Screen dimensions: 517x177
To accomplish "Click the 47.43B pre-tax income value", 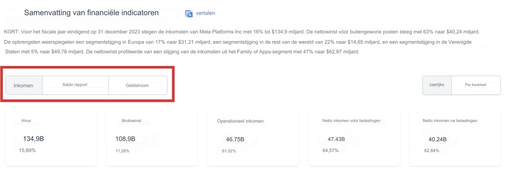I will pyautogui.click(x=336, y=139).
